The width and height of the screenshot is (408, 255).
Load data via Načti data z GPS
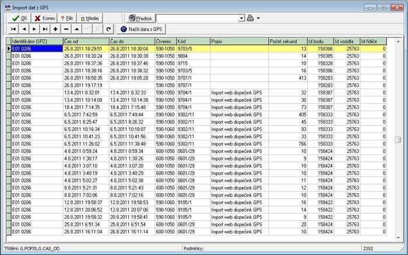click(x=141, y=29)
